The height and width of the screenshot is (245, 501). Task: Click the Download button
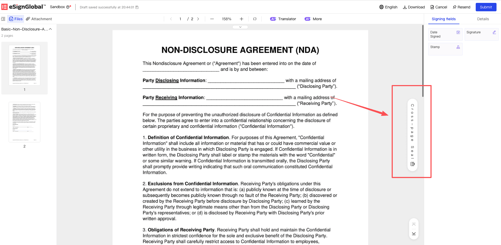[x=414, y=7]
